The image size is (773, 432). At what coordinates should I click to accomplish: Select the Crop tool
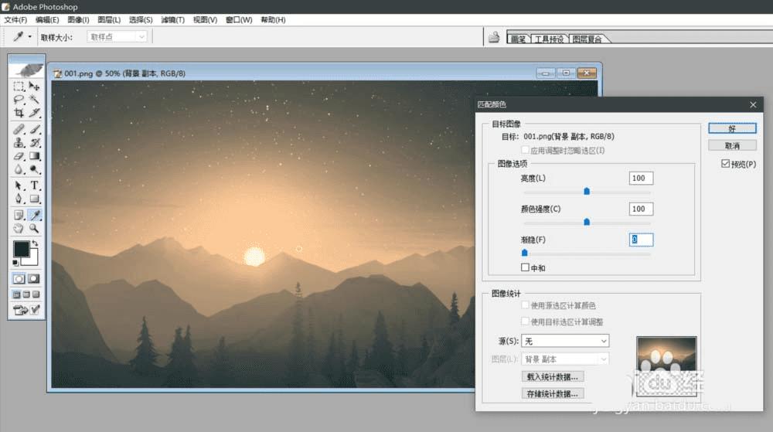point(19,113)
